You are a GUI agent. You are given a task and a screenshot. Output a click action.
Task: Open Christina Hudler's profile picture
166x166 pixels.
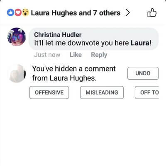(17, 37)
